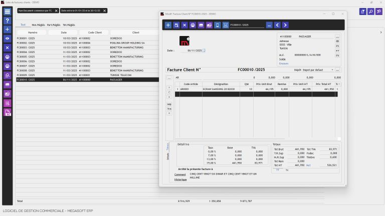
Task: Switch to the Totaux vertical tab
Action: coord(168,146)
